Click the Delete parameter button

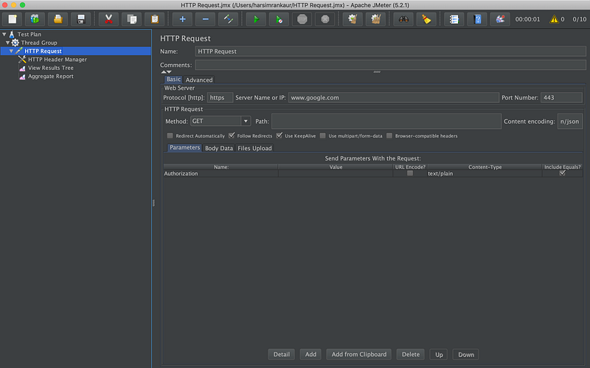click(410, 354)
